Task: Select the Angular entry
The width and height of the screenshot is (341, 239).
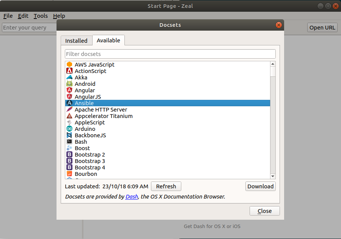Action: click(x=167, y=90)
